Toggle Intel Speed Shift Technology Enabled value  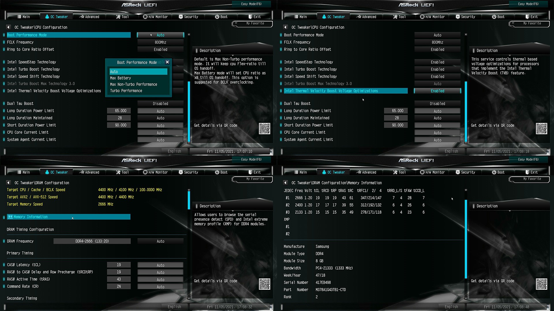point(437,77)
